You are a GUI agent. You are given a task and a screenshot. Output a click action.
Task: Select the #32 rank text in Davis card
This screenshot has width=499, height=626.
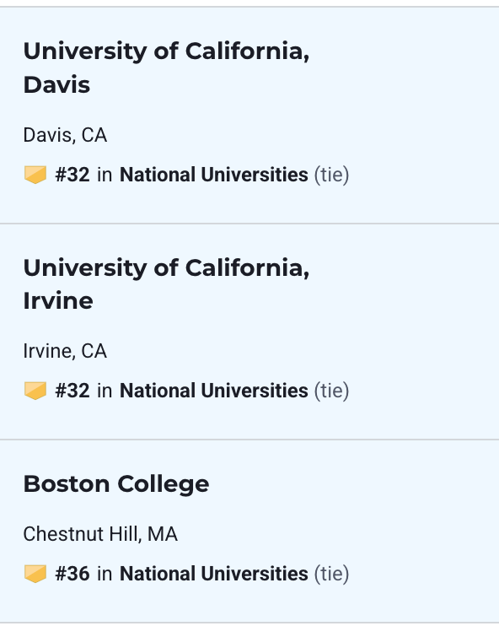pyautogui.click(x=72, y=175)
